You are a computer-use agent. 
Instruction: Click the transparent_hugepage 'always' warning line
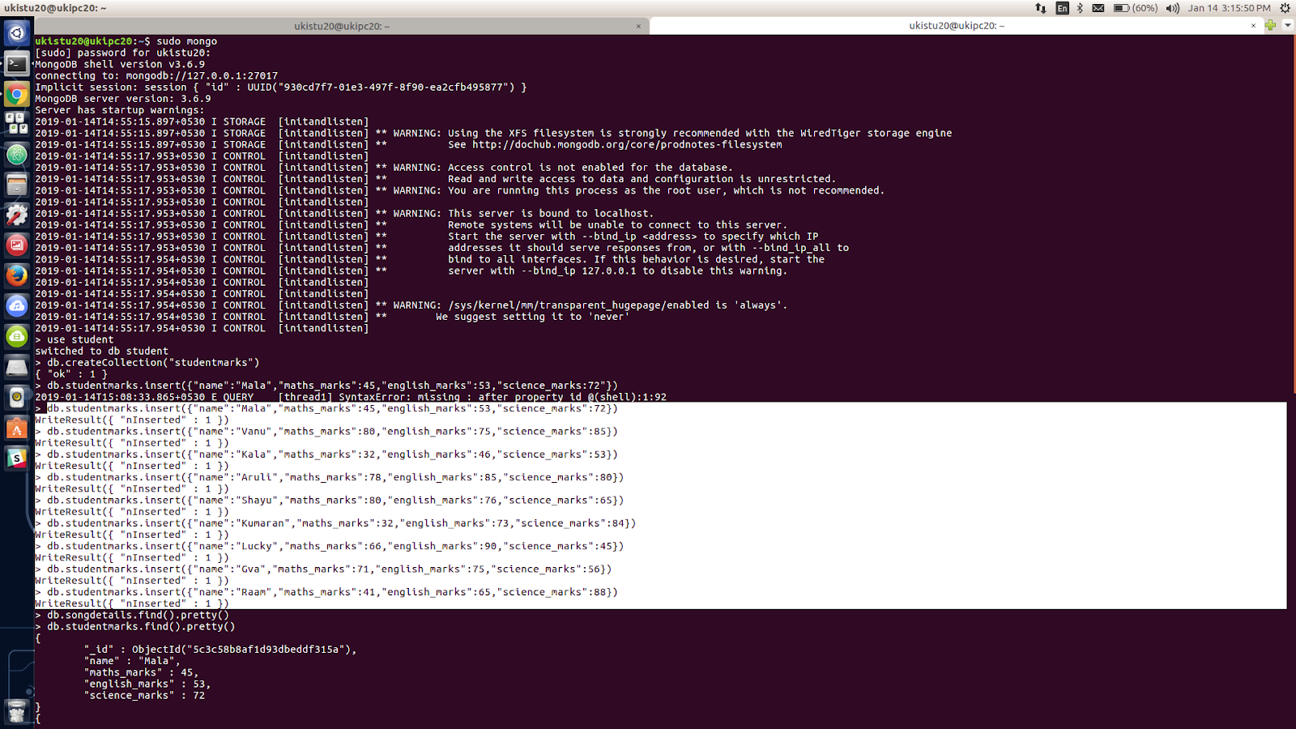pos(590,305)
